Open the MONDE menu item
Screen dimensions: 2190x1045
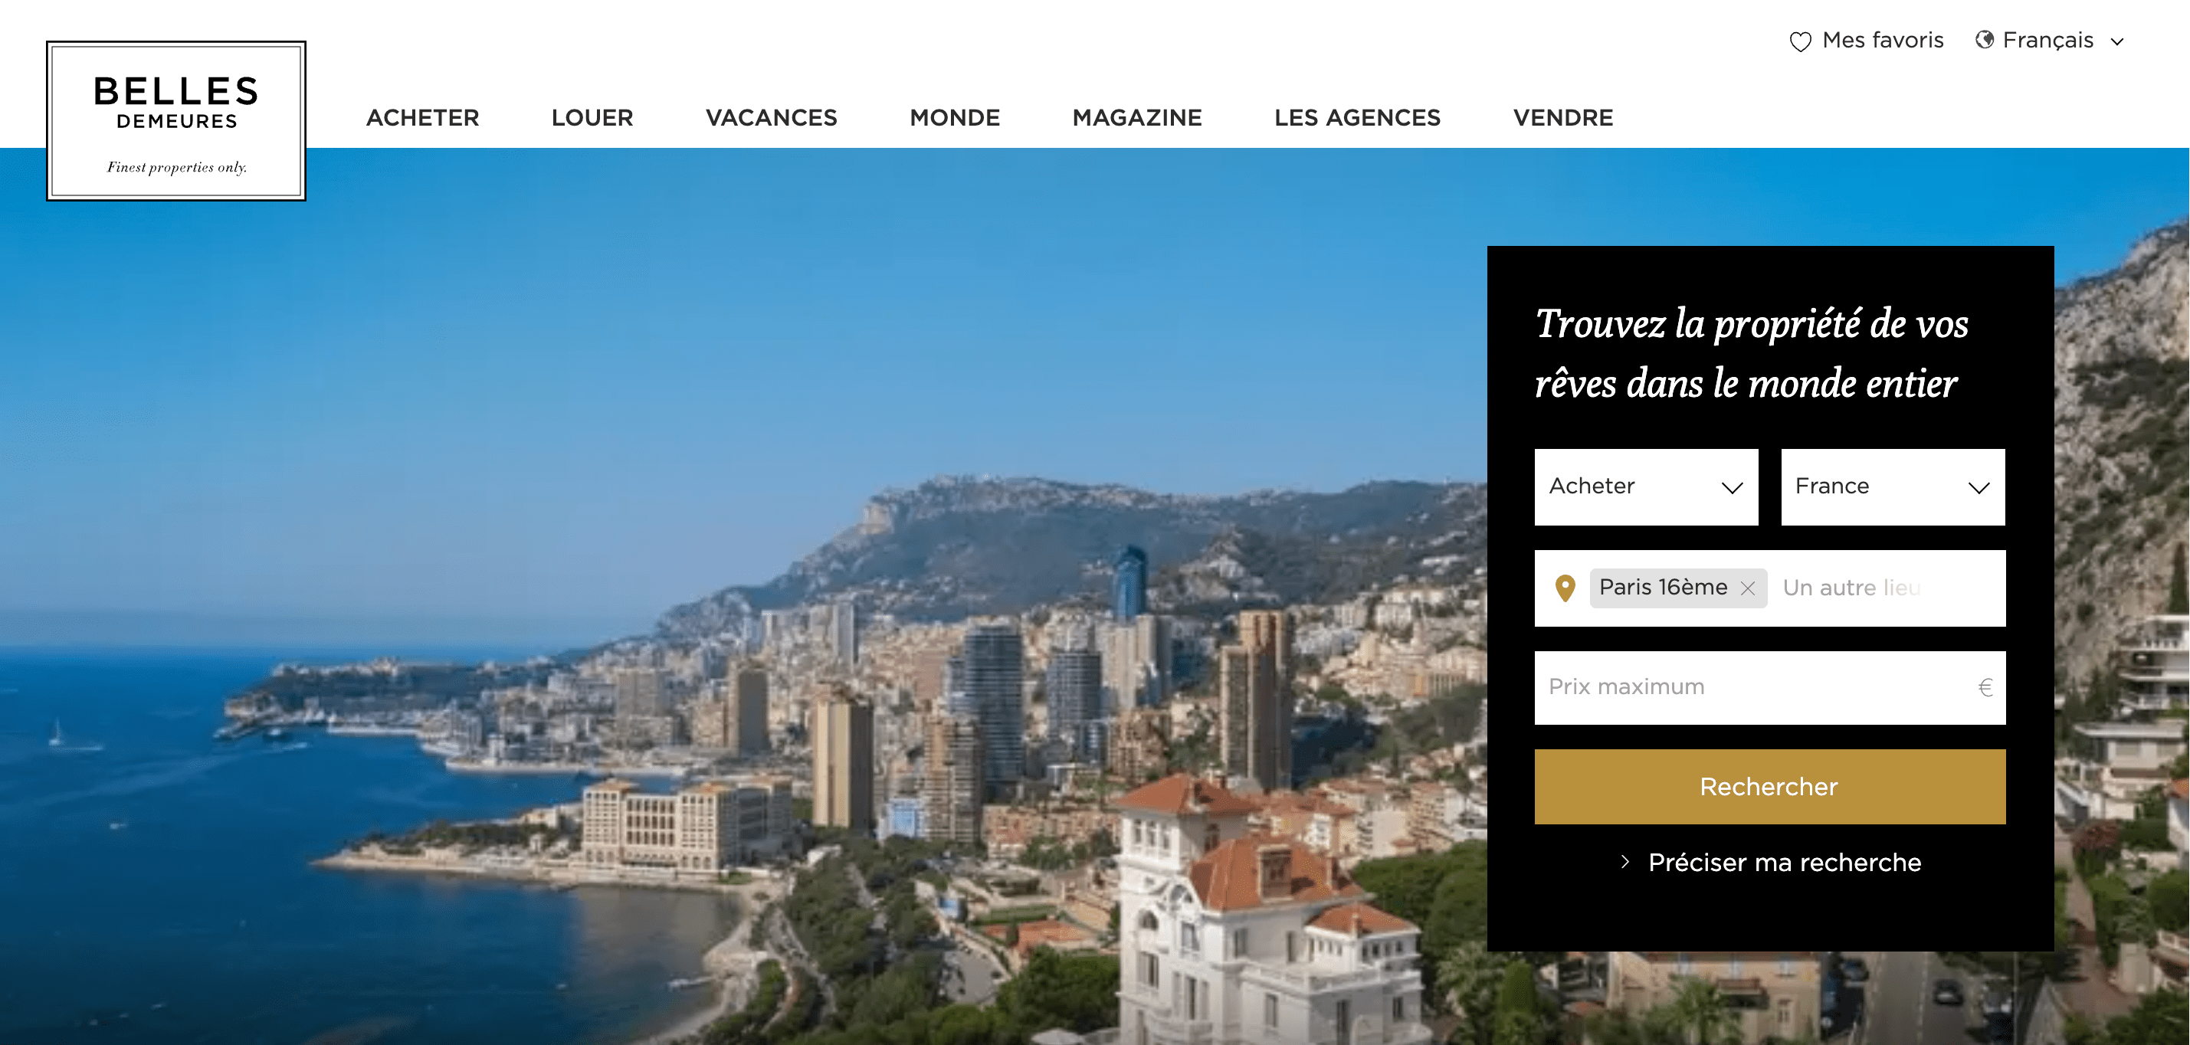point(955,117)
